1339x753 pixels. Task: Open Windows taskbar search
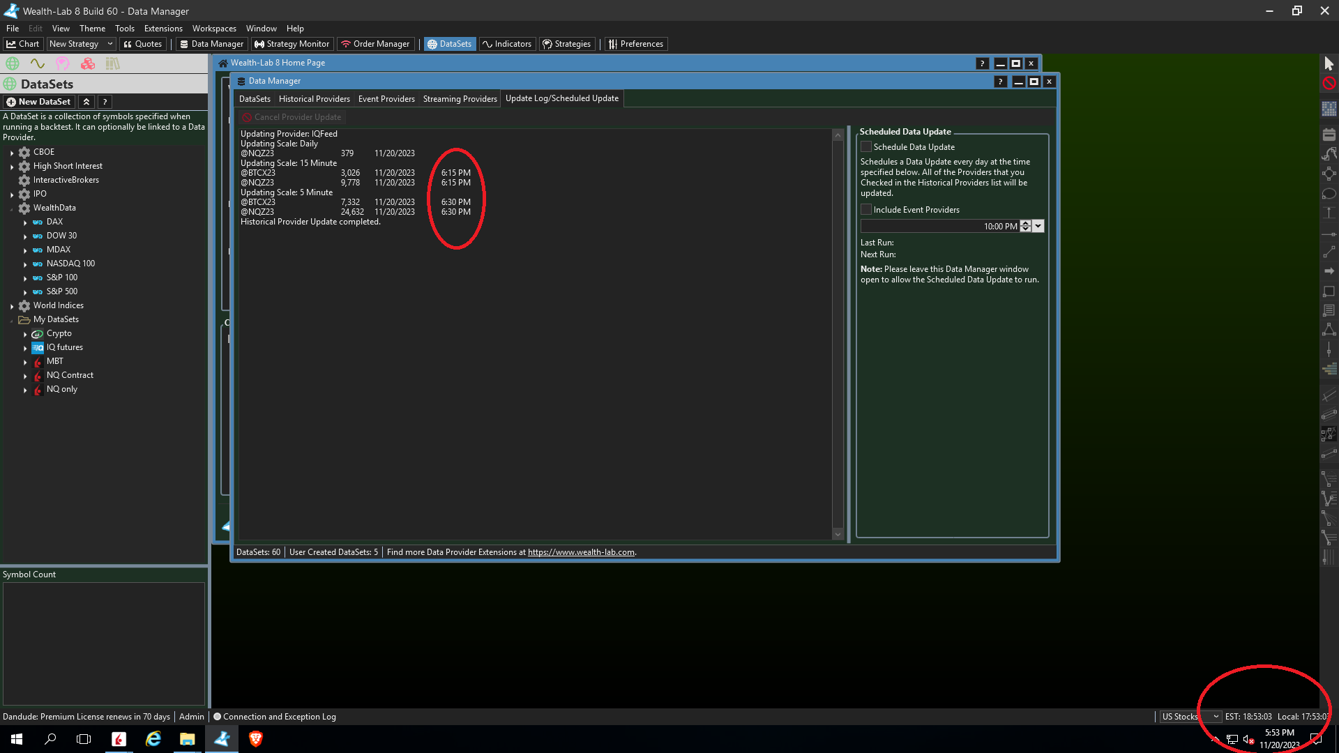click(50, 739)
